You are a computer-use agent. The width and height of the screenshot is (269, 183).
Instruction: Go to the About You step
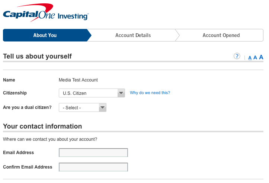[45, 35]
